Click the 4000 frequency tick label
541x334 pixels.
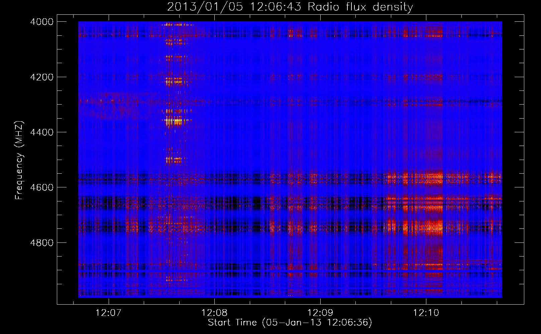pos(42,22)
